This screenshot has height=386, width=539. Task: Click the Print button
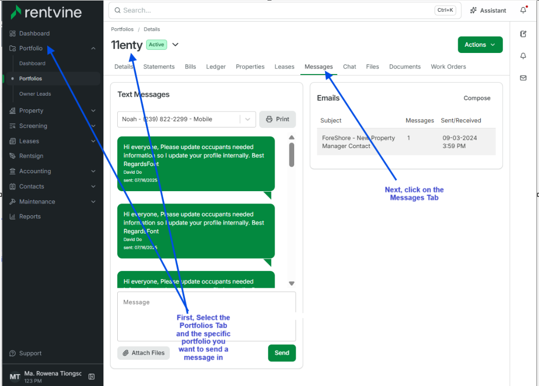277,119
